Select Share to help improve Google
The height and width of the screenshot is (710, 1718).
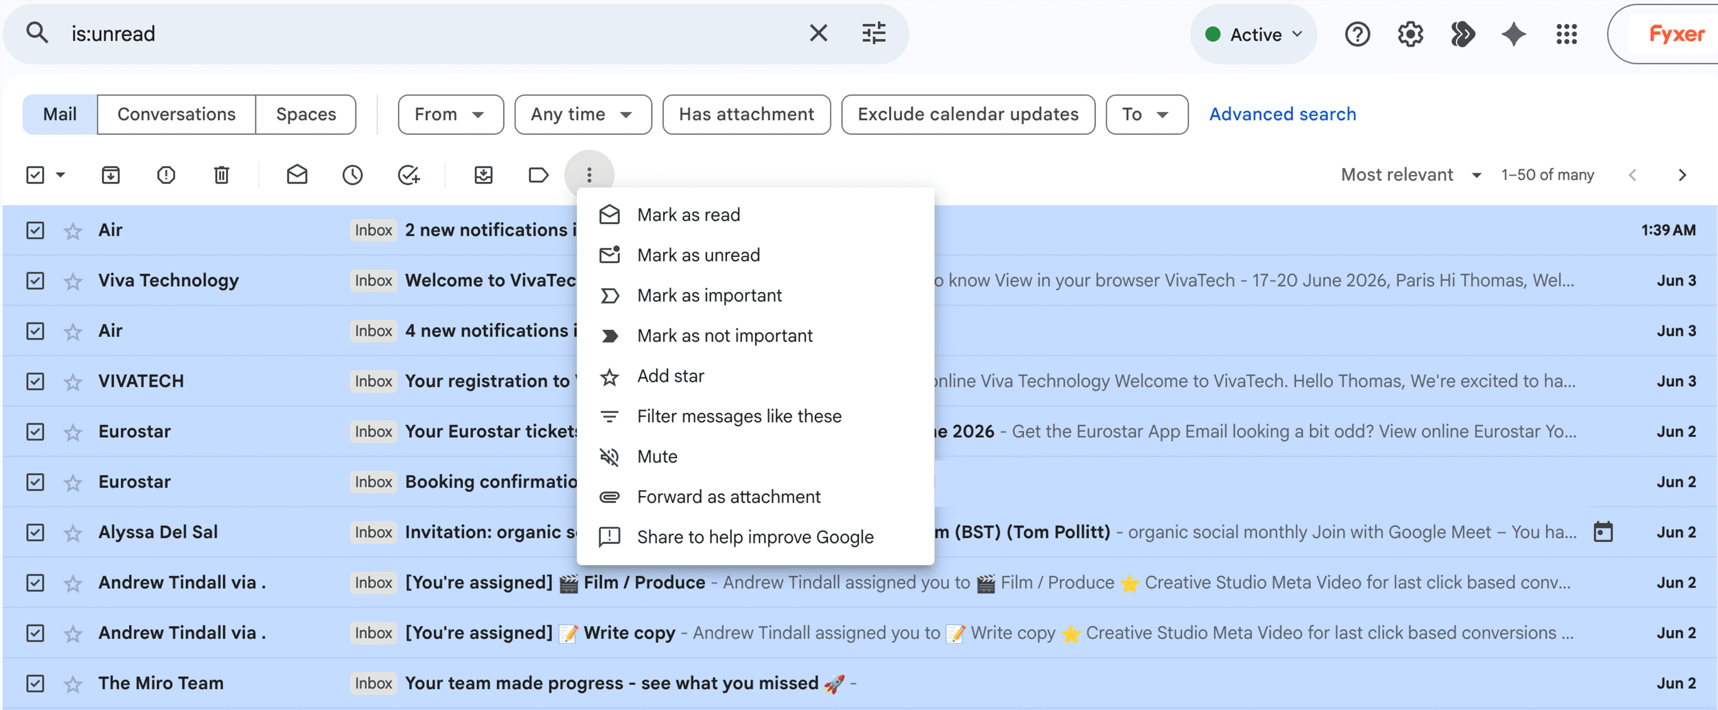(x=755, y=537)
